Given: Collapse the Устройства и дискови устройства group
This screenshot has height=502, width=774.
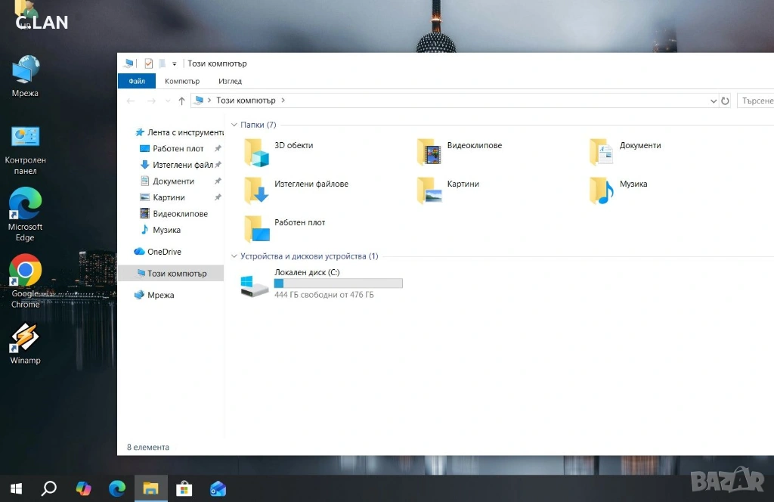Looking at the screenshot, I should pos(234,257).
